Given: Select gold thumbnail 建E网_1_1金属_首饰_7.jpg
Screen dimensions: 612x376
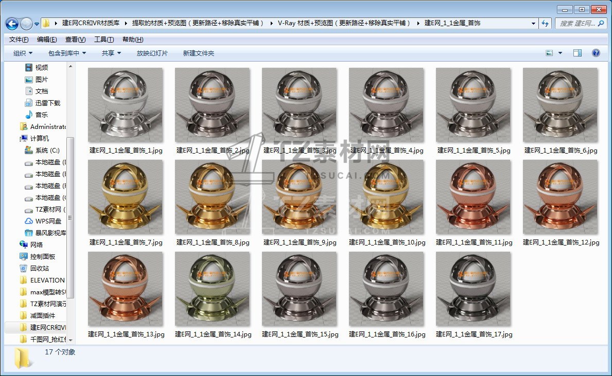Looking at the screenshot, I should (x=125, y=197).
